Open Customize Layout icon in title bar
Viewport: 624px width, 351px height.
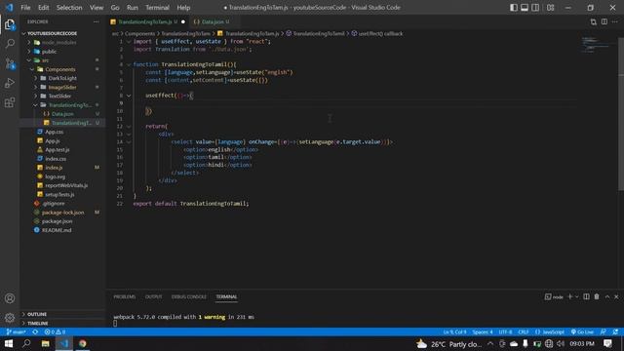(x=550, y=8)
